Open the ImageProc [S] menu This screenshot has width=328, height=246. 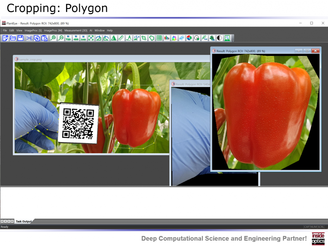tap(33, 30)
